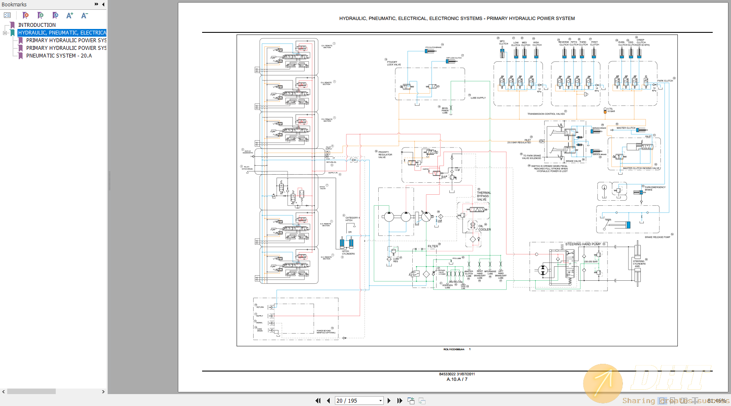The width and height of the screenshot is (731, 406).
Task: Go to the next page
Action: pos(389,400)
